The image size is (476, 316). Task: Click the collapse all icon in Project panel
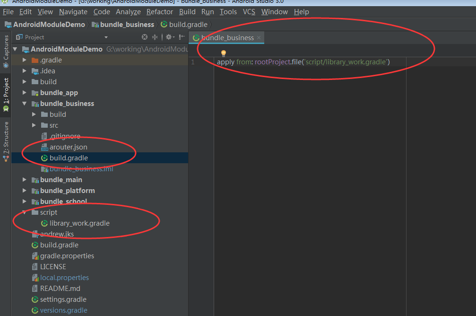[x=155, y=37]
